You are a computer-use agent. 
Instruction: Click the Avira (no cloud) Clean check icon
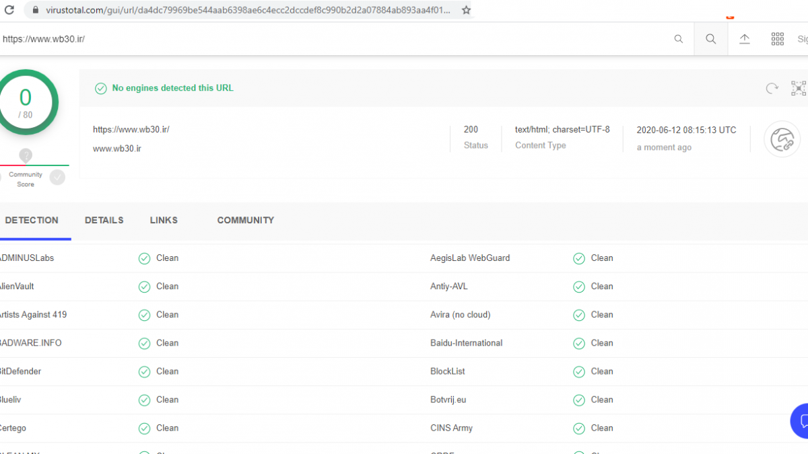(579, 315)
